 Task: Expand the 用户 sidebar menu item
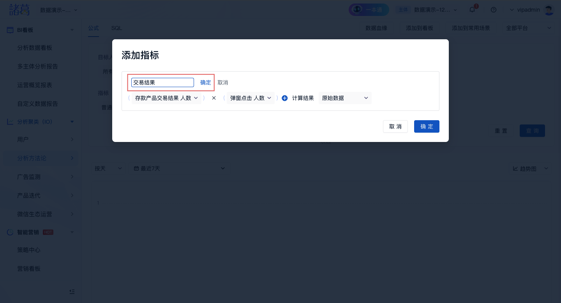point(72,139)
